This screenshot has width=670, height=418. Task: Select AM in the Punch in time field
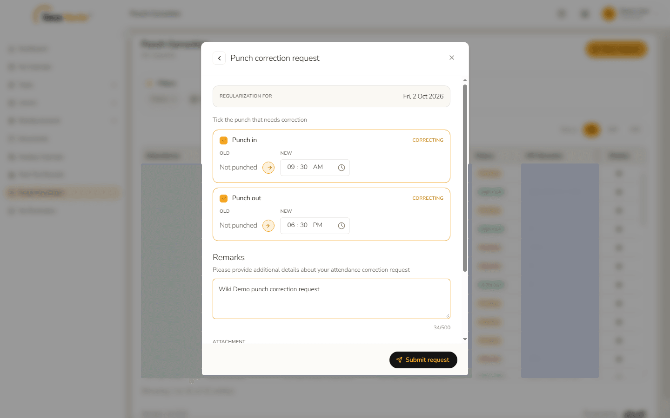pyautogui.click(x=318, y=167)
